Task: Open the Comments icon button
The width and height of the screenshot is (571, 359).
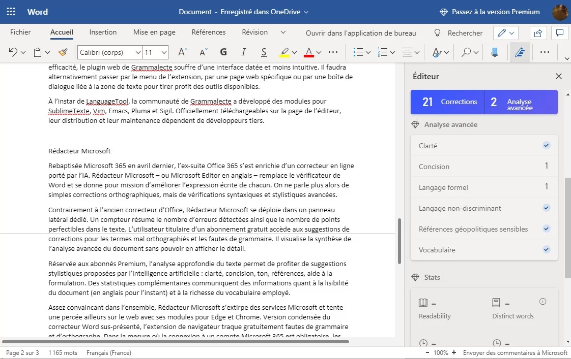Action: (560, 33)
